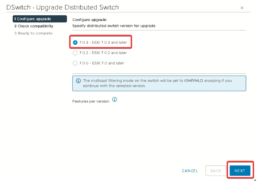Image resolution: width=257 pixels, height=181 pixels.
Task: Cancel the upgrade wizard
Action: point(190,171)
